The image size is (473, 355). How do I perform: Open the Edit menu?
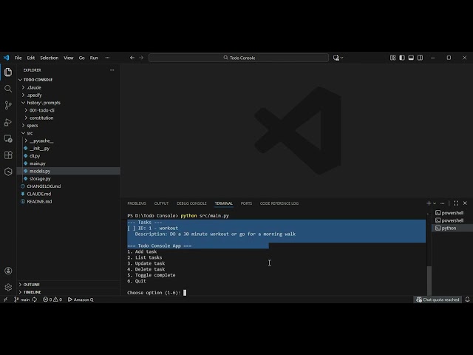(x=31, y=58)
